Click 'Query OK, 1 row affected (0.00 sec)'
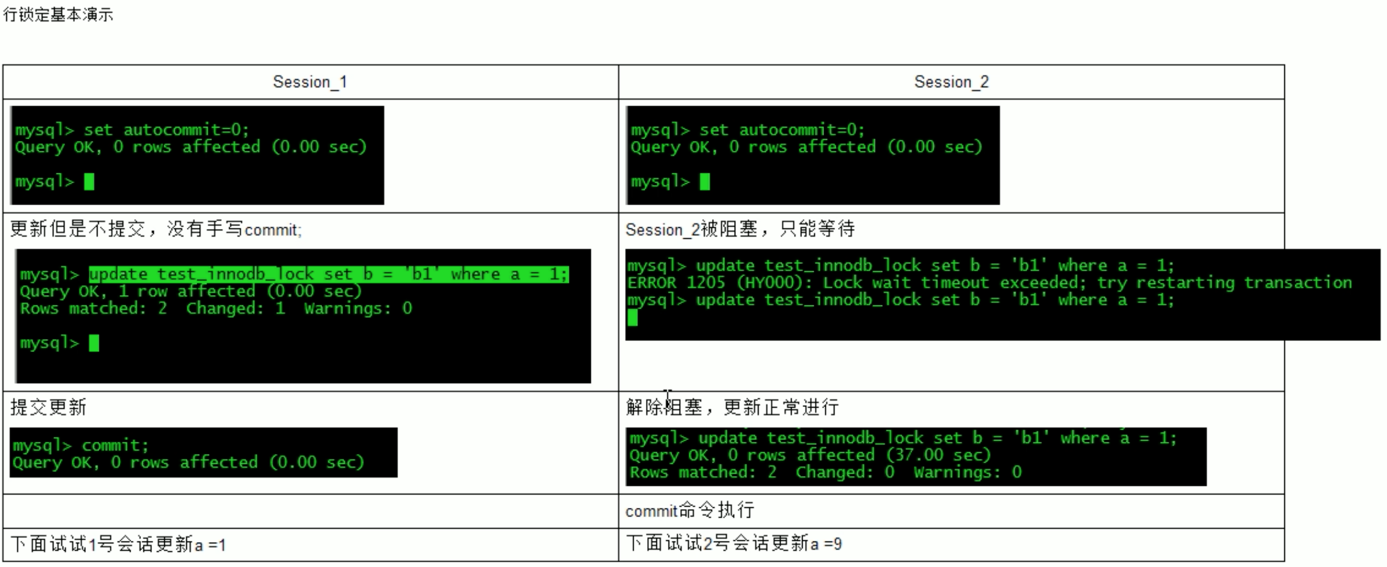The image size is (1387, 567). point(191,291)
